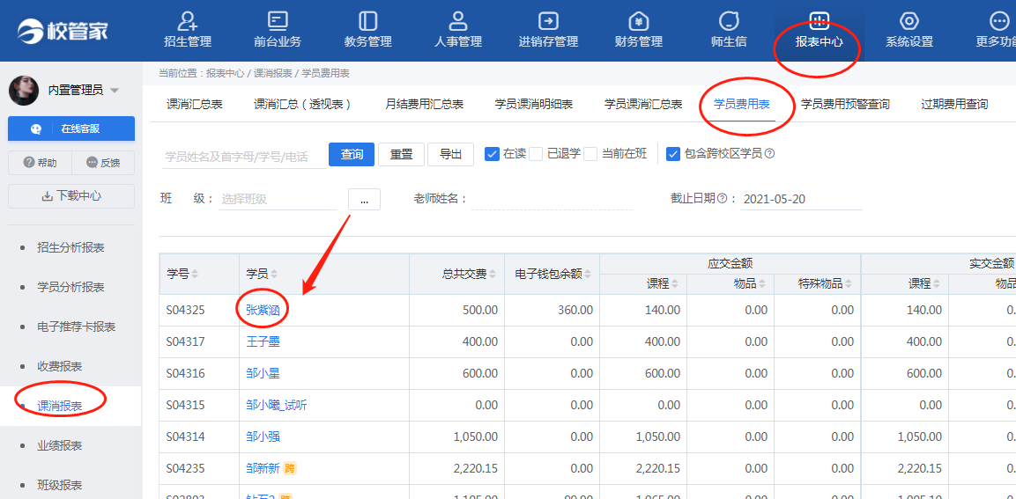The image size is (1016, 499).
Task: Open student 王子墨 link
Action: coord(263,341)
